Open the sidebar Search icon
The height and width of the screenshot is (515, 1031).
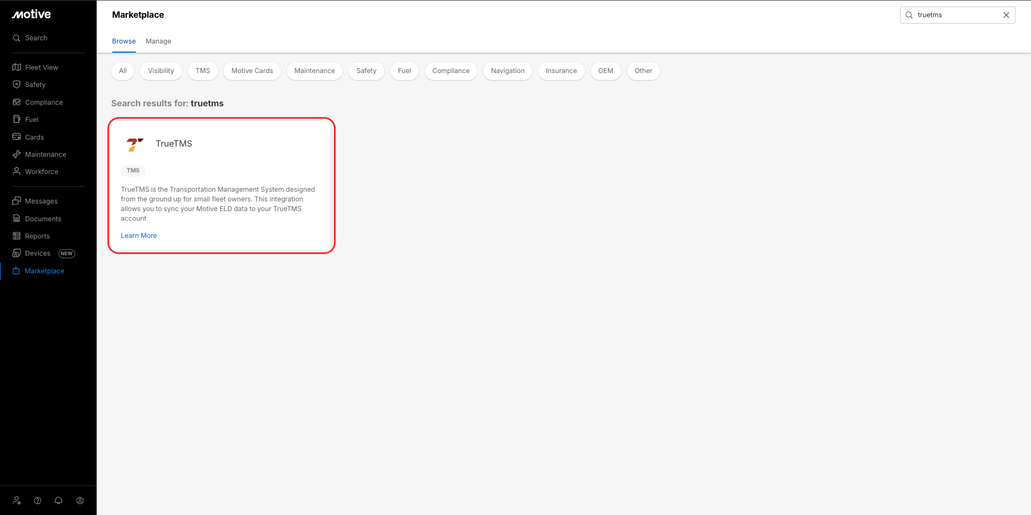tap(17, 38)
